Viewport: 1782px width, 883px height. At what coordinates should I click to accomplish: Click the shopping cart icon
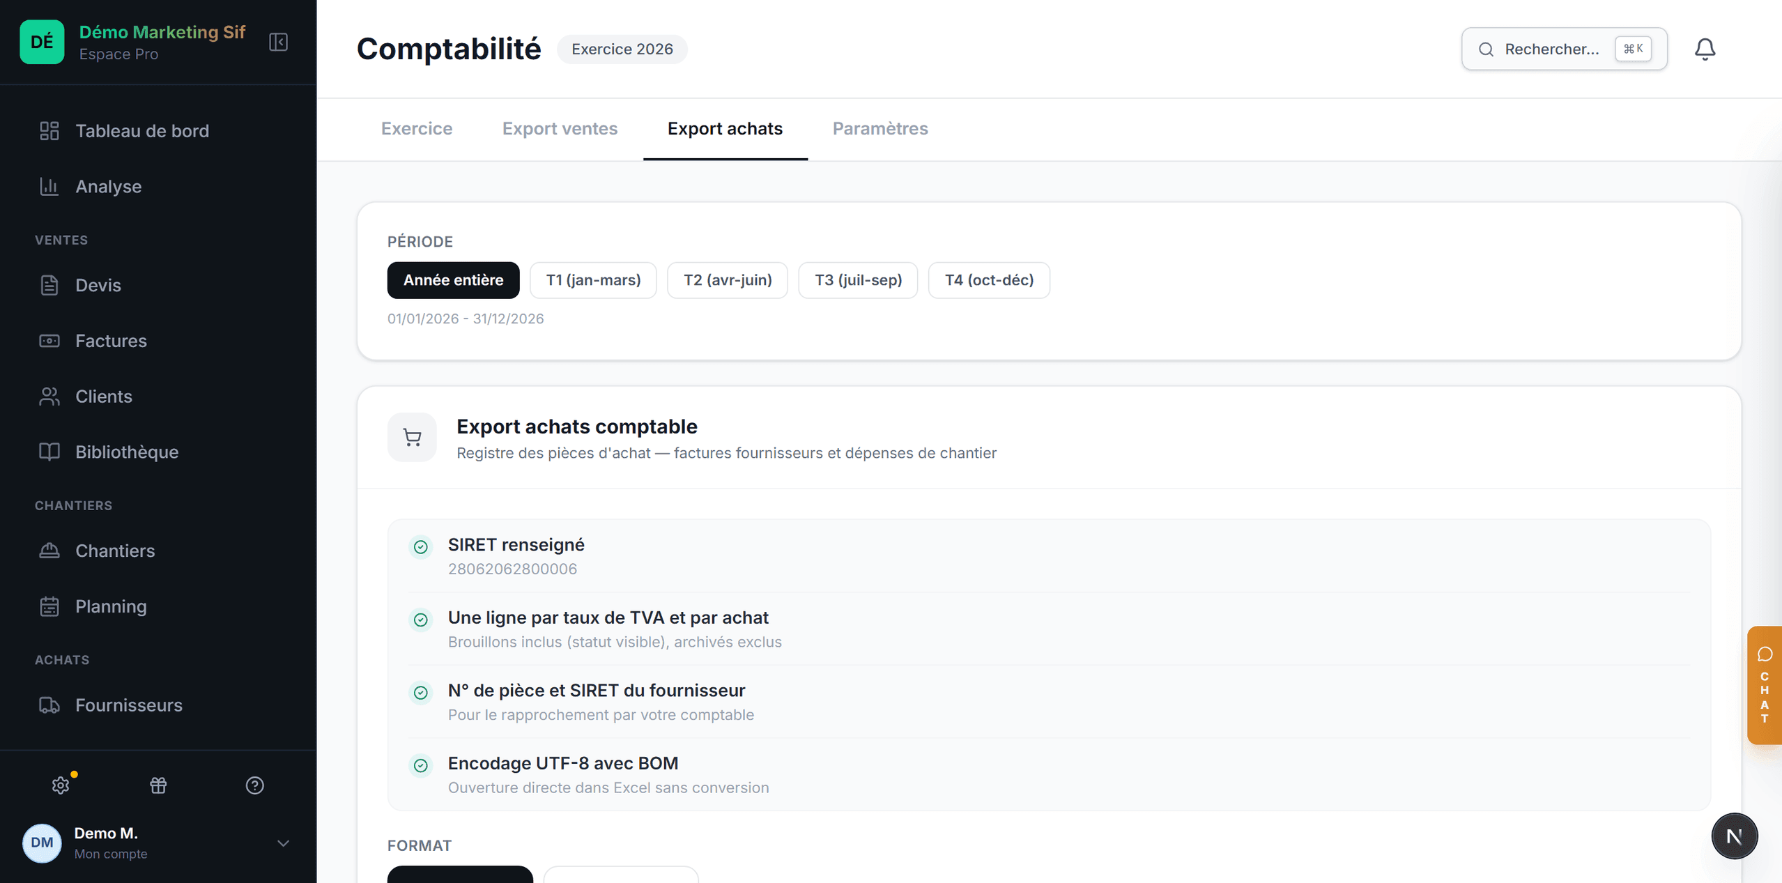coord(412,438)
